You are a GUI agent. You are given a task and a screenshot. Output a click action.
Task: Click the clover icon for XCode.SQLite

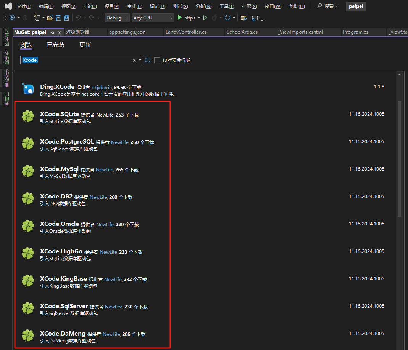click(28, 116)
